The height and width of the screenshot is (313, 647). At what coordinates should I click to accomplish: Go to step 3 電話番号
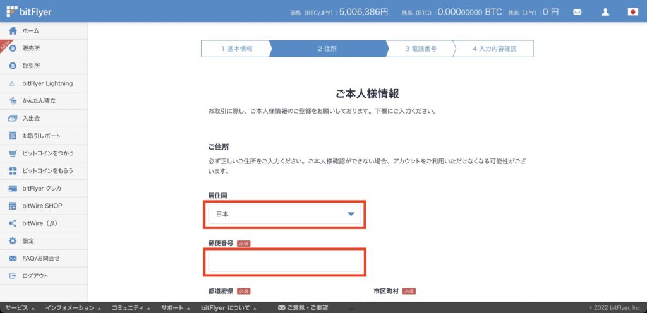click(x=420, y=49)
